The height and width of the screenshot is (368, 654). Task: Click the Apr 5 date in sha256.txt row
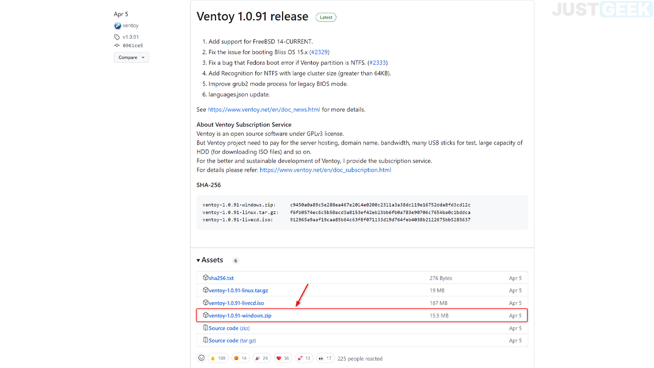click(x=515, y=278)
